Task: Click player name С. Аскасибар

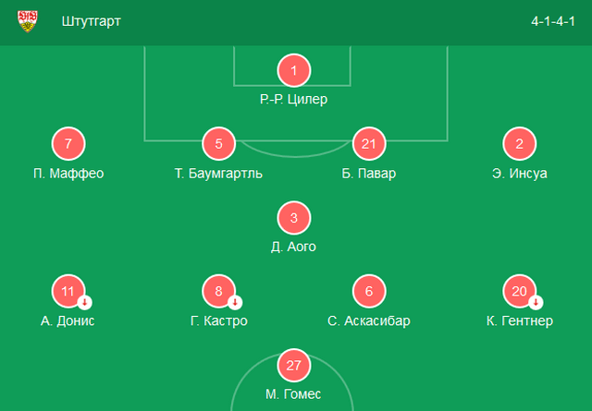Action: tap(369, 320)
